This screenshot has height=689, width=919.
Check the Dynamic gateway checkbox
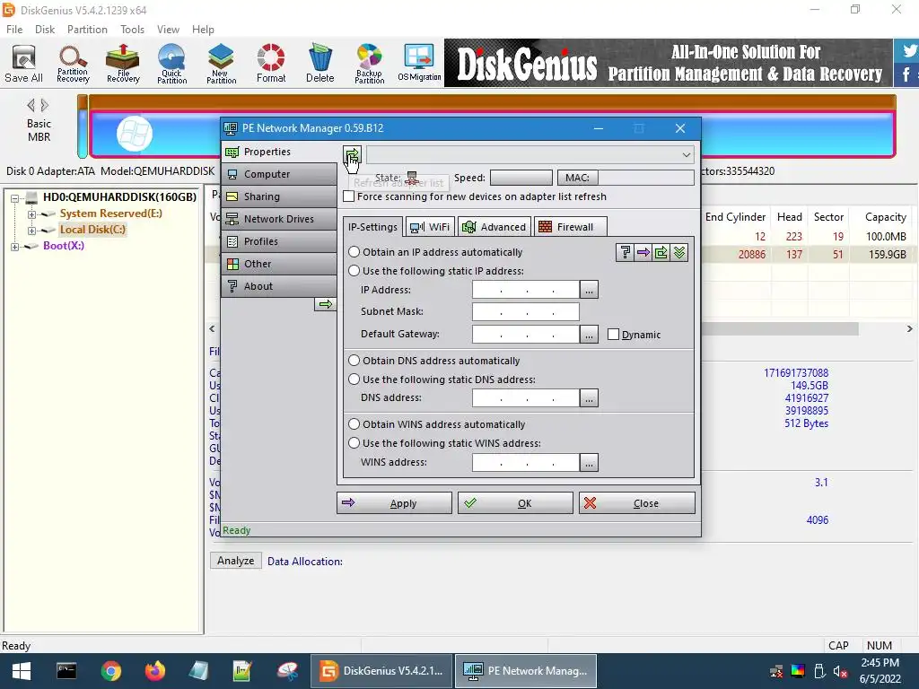(x=613, y=335)
